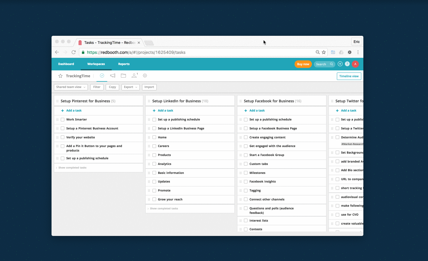Open the user avatar menu

click(x=355, y=64)
